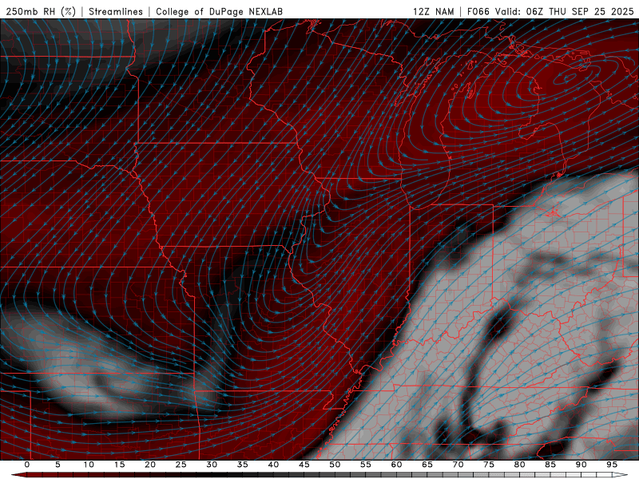The width and height of the screenshot is (639, 479).
Task: Click the "30" label on color scale
Action: (212, 465)
